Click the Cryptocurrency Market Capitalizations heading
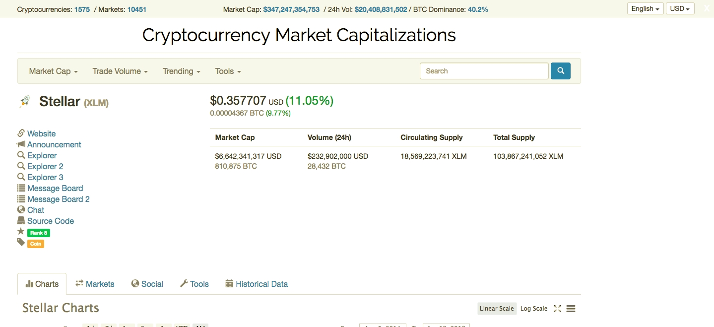 (299, 35)
